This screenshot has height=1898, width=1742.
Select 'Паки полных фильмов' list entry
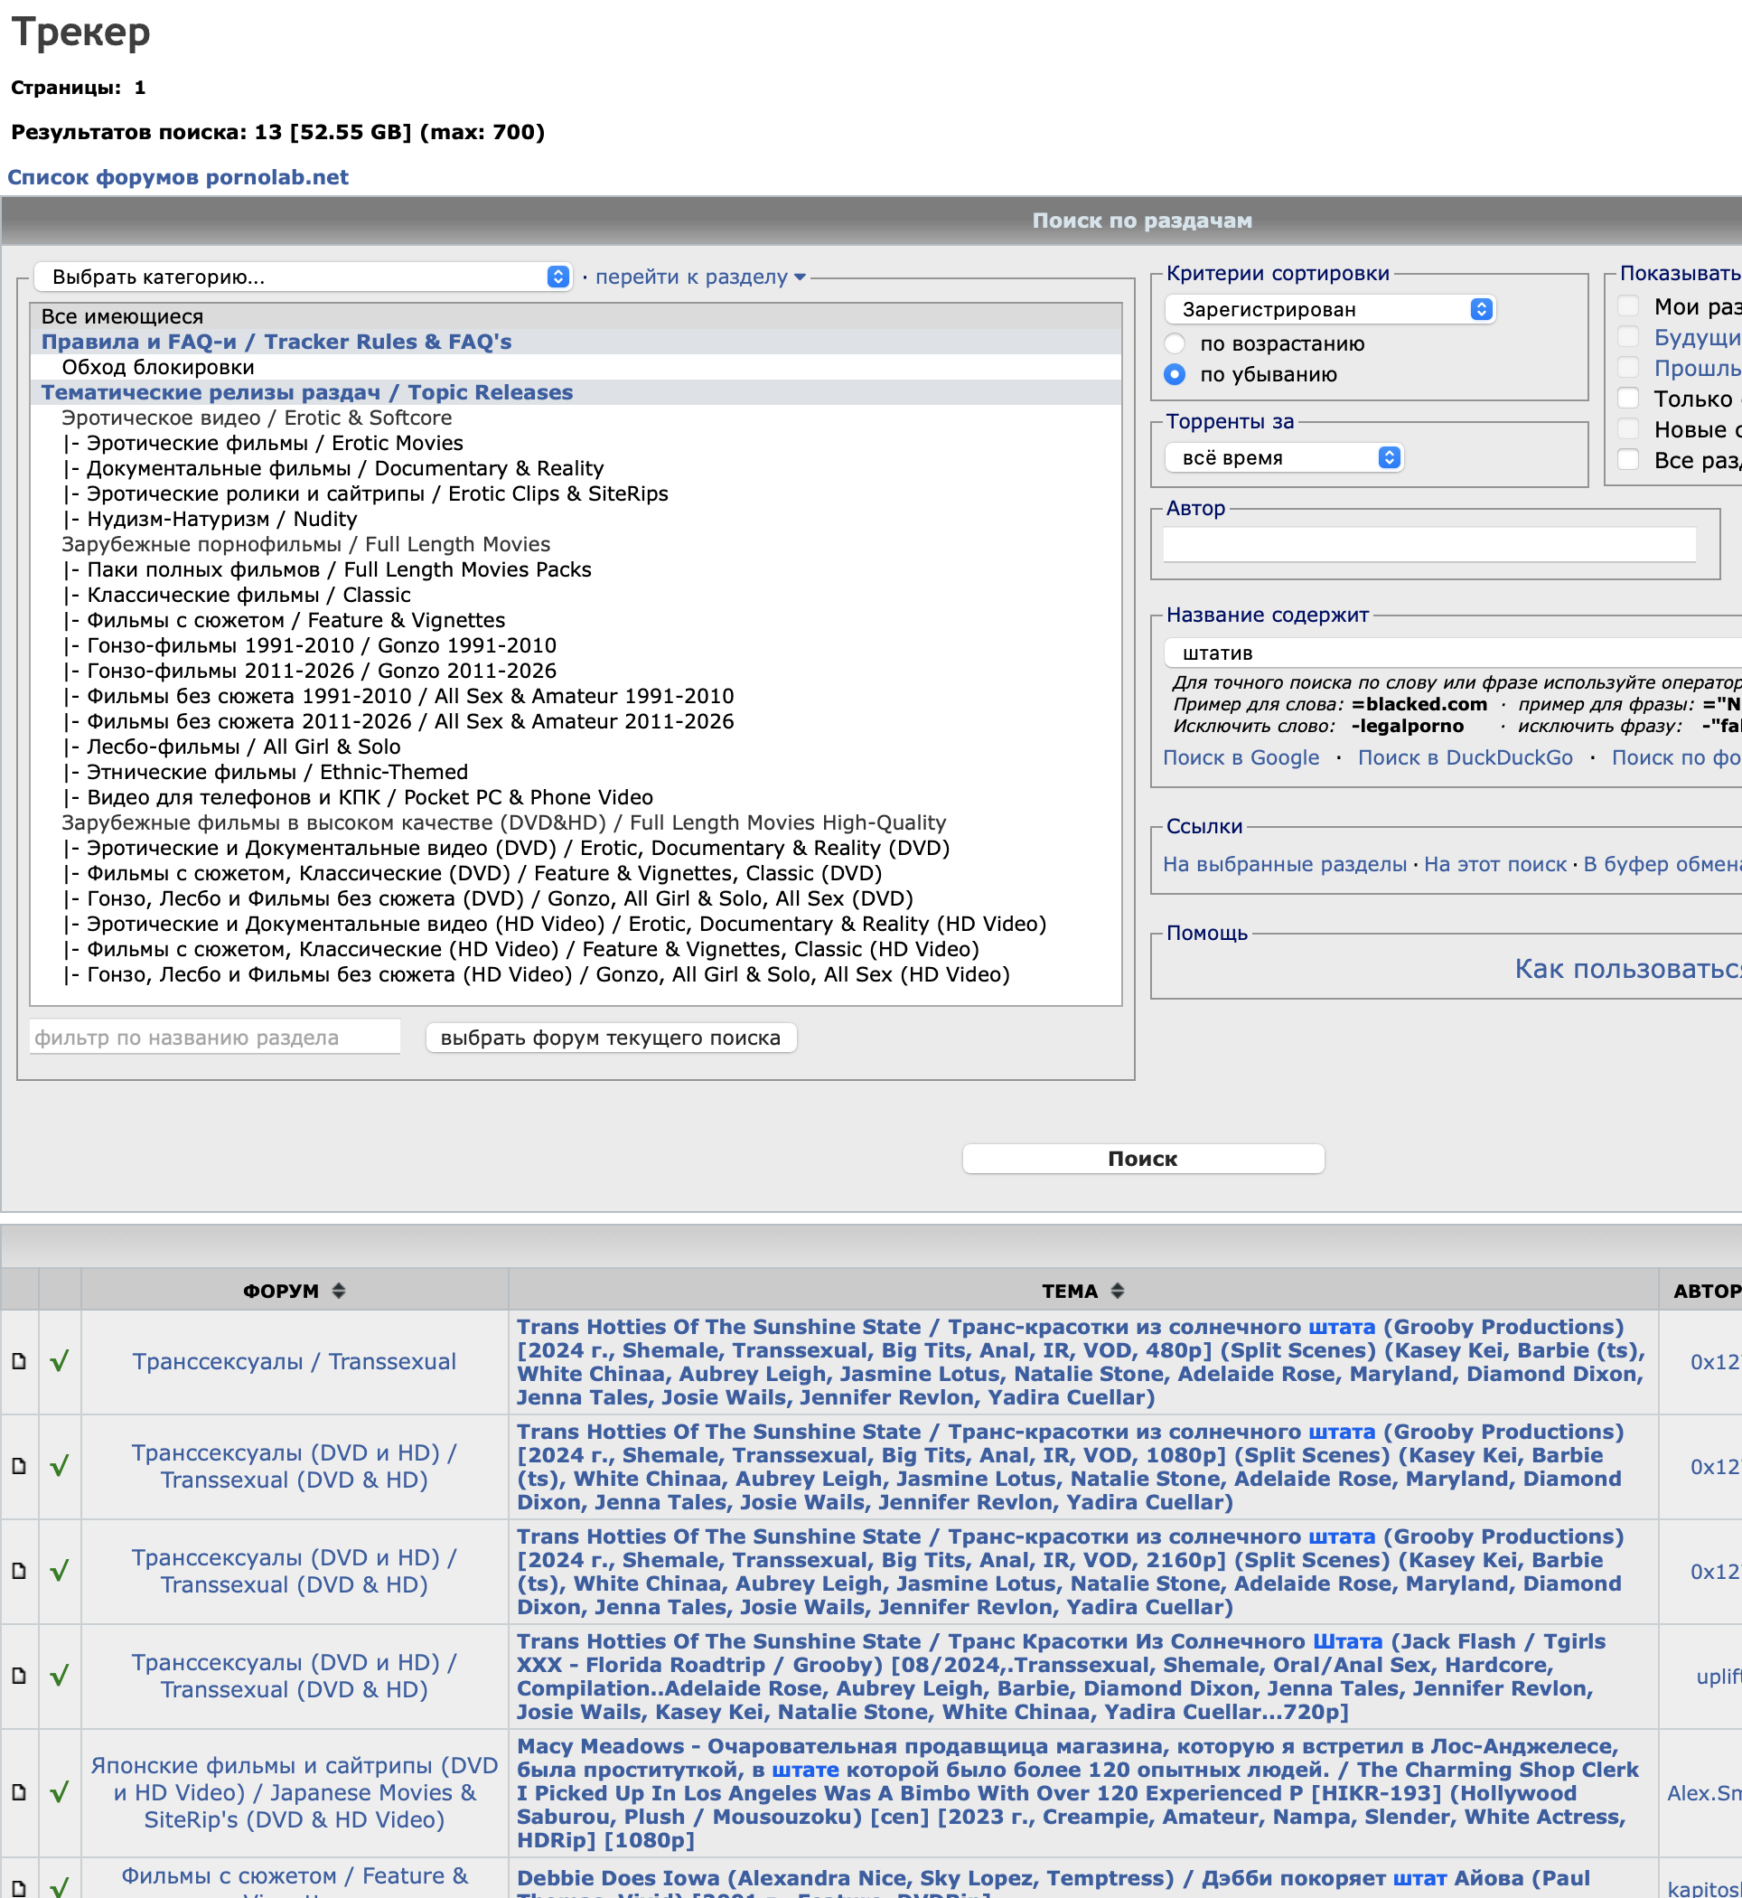point(576,569)
